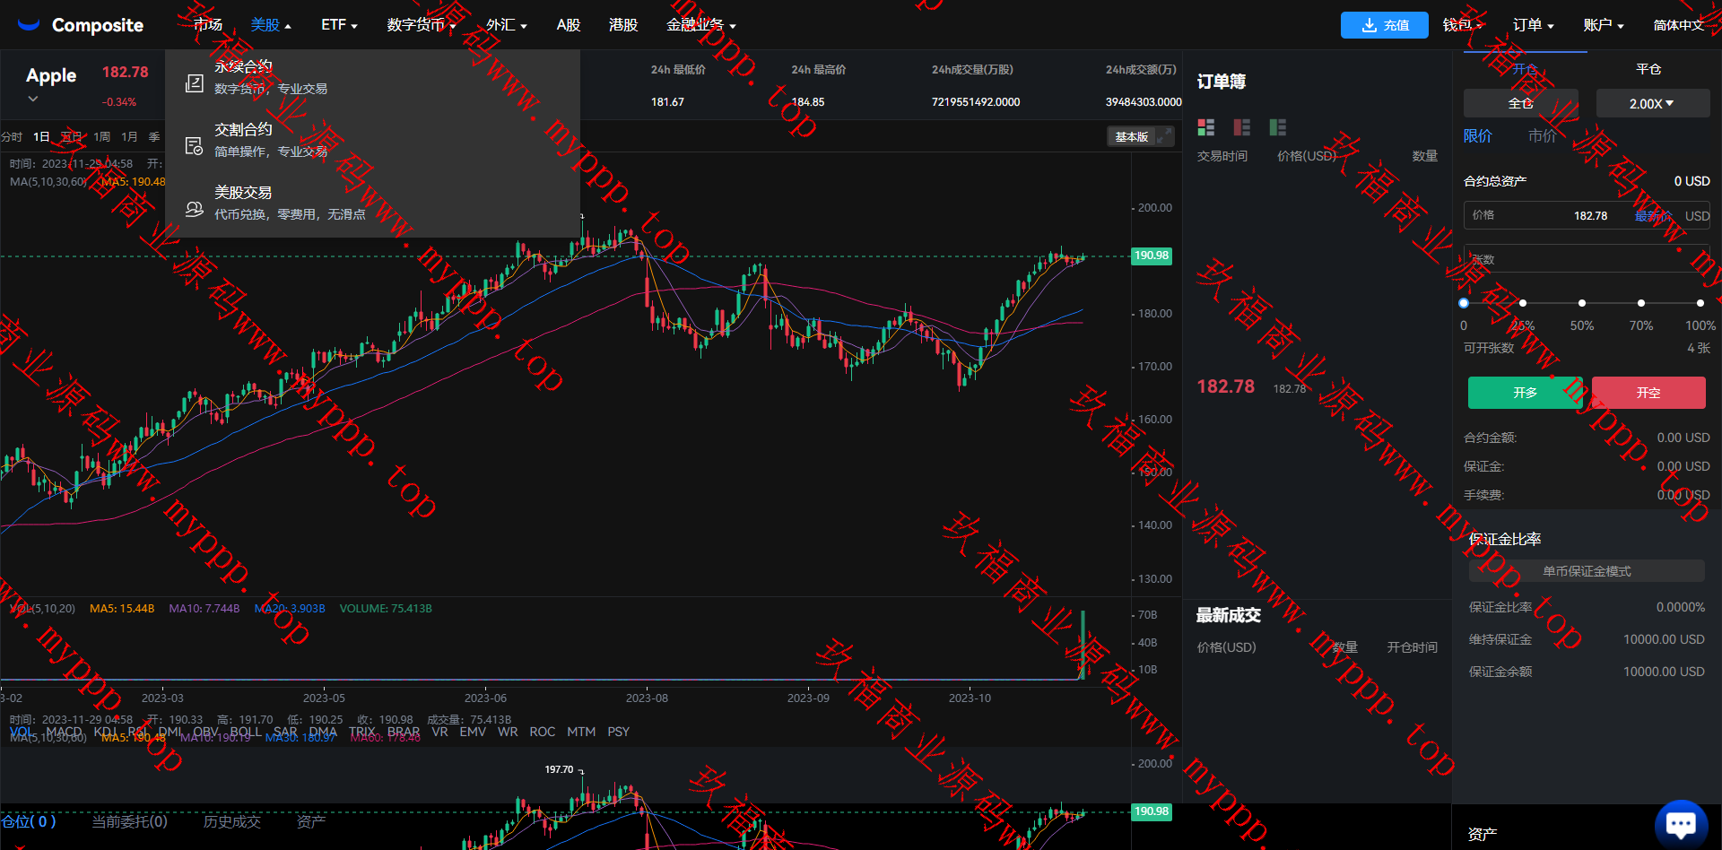The image size is (1722, 850).
Task: Switch language via 简体中文
Action: coord(1679,25)
